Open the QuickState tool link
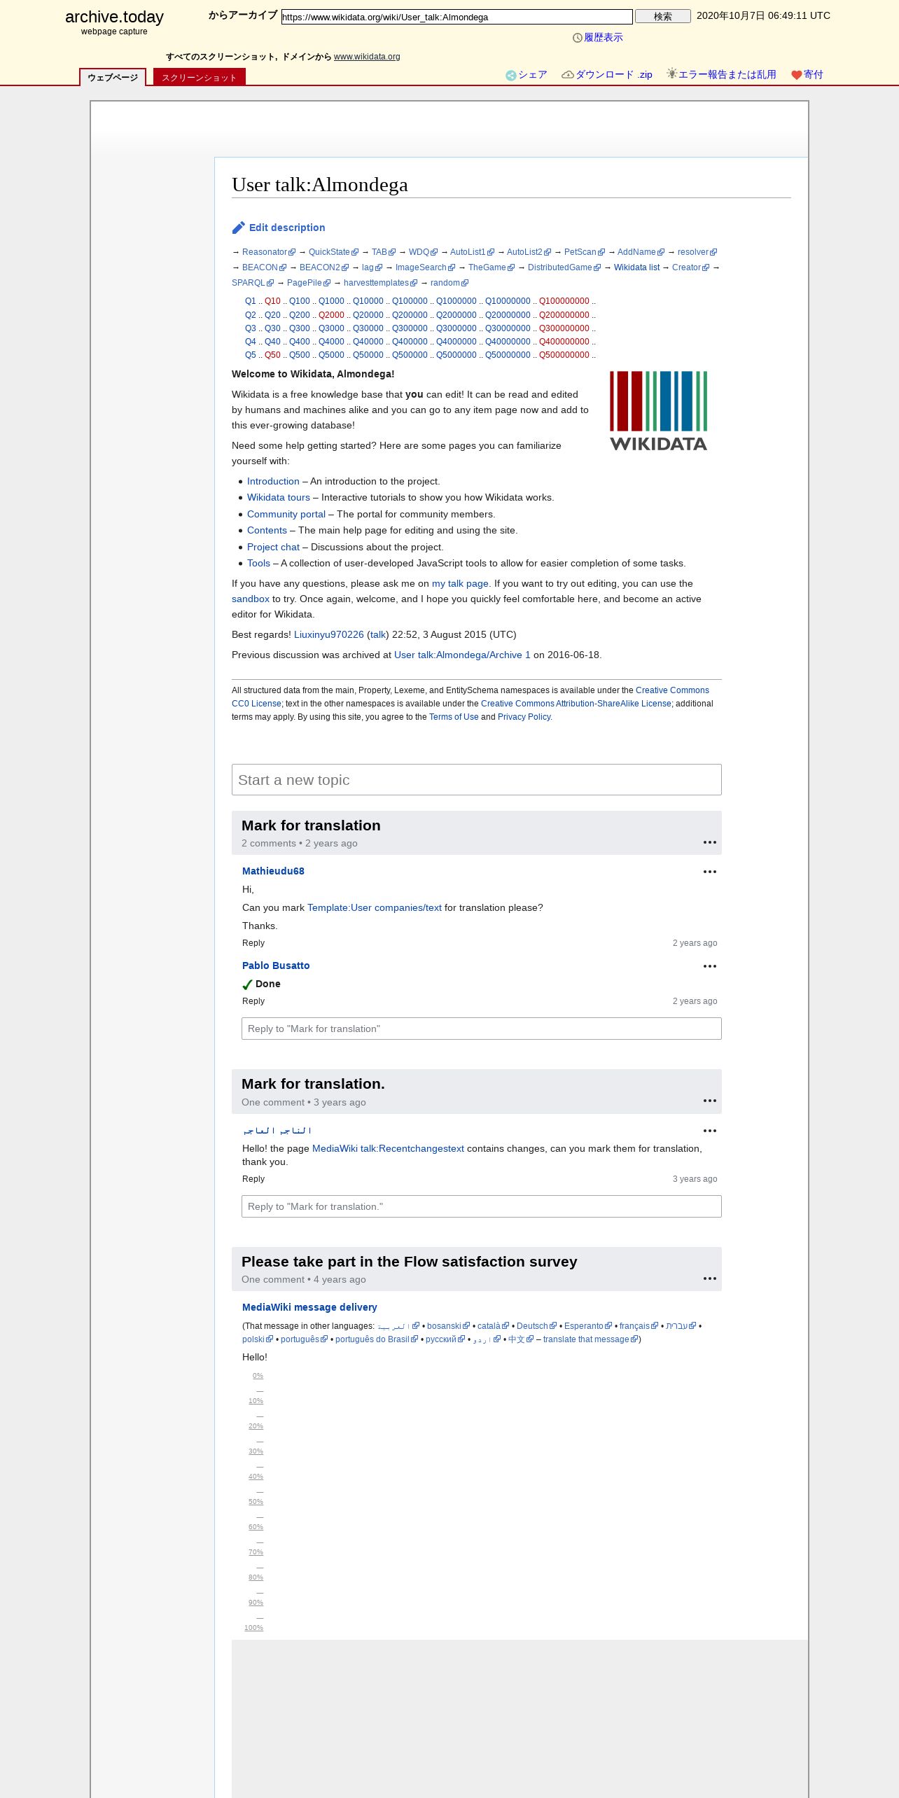 click(x=333, y=252)
